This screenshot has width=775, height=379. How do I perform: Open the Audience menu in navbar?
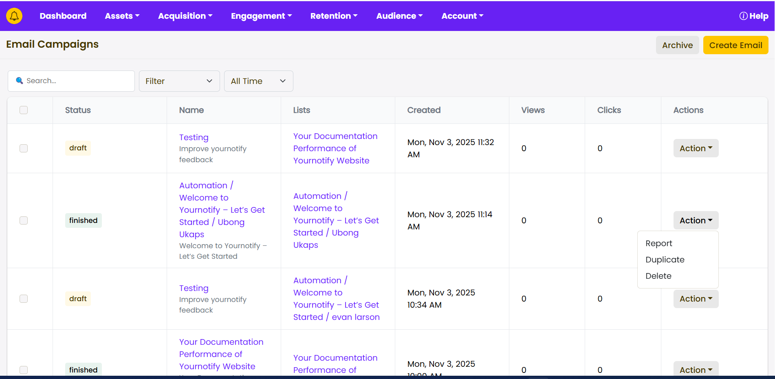[x=399, y=16]
